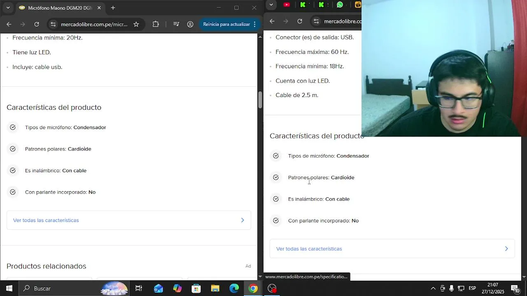Click 'Frecuencia máxima: 60 Hz.' text
The image size is (527, 296).
pyautogui.click(x=312, y=52)
